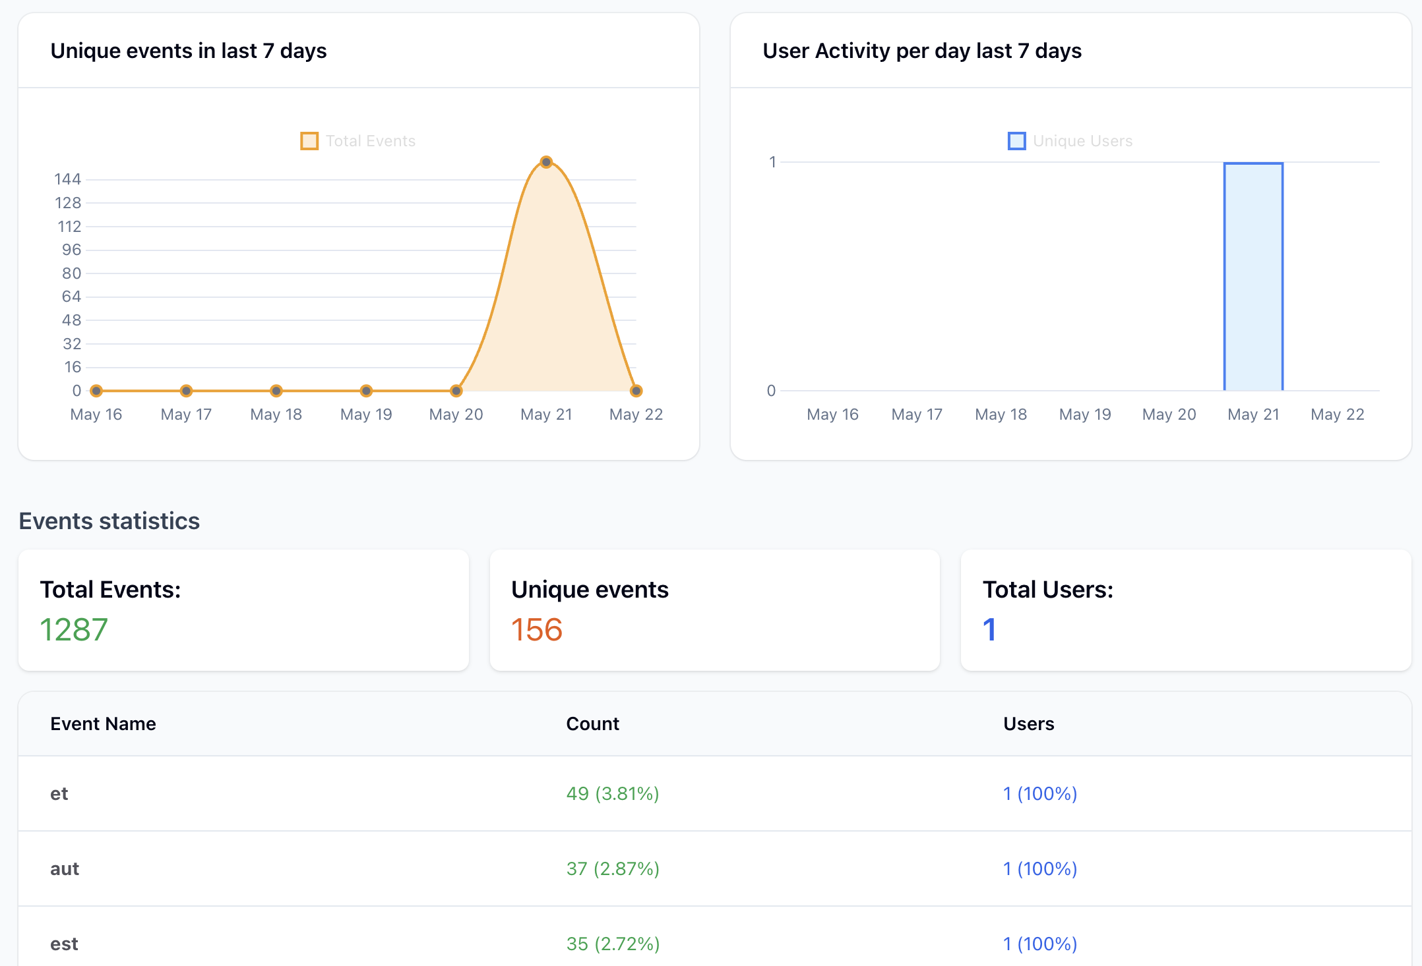The height and width of the screenshot is (966, 1422).
Task: Toggle the Unique Users legend swatch
Action: tap(1016, 141)
